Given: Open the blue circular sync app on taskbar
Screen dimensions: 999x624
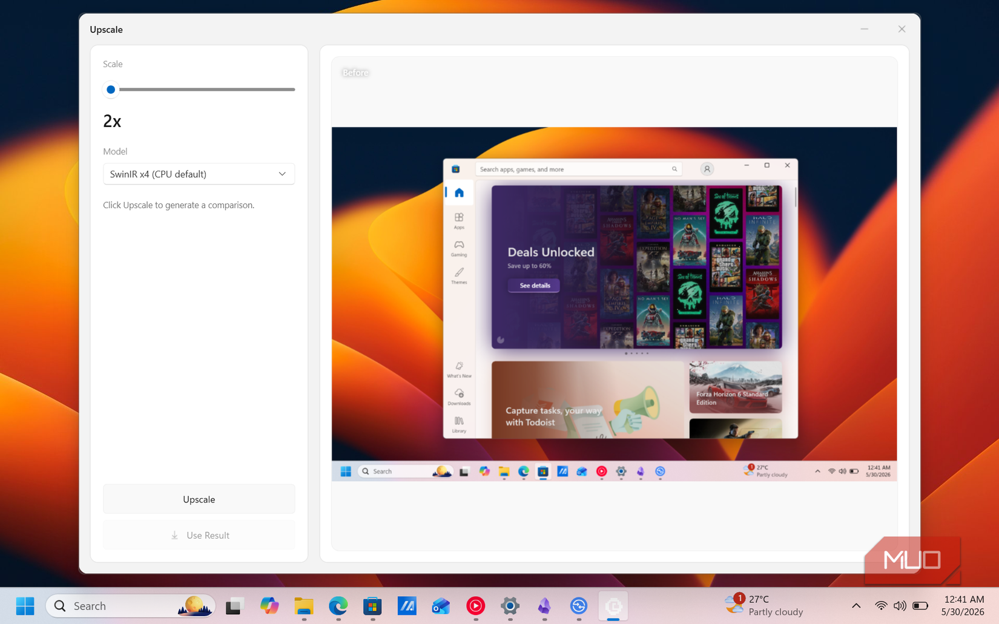Looking at the screenshot, I should point(579,606).
